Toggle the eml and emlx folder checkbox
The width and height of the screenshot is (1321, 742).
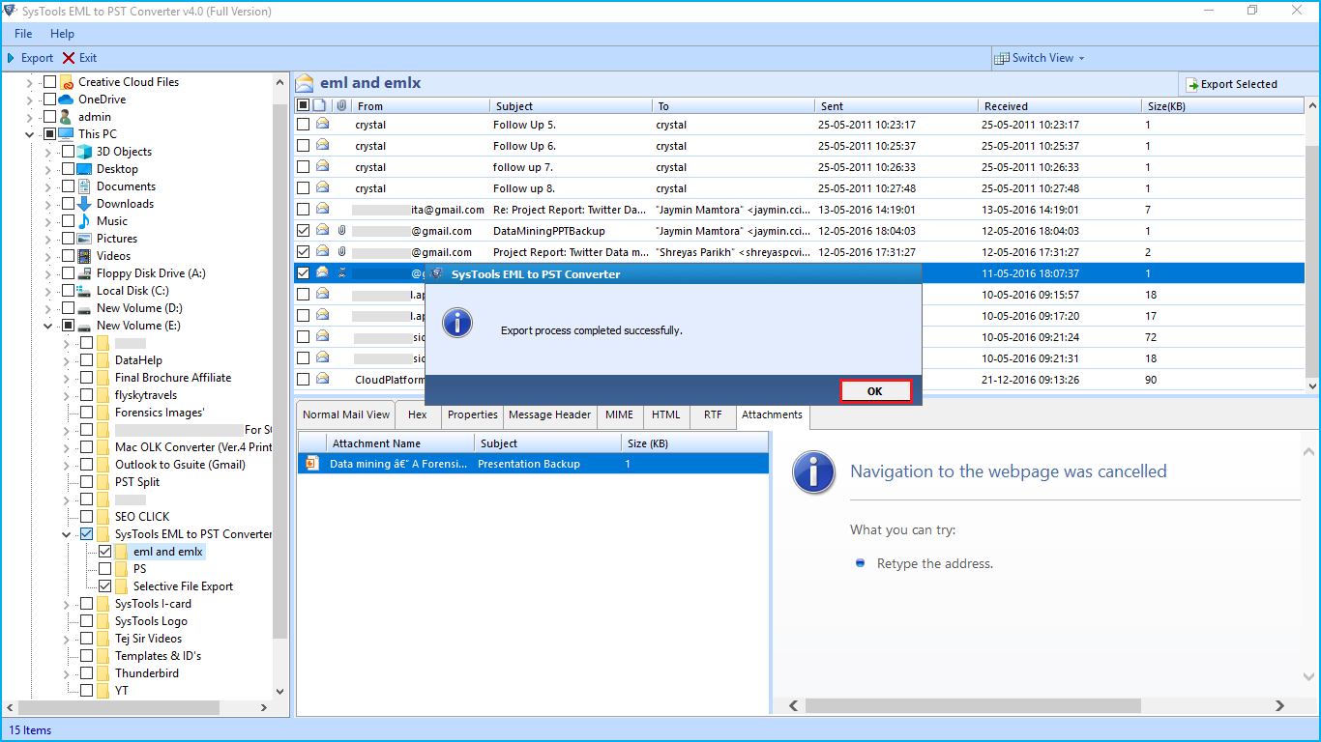(105, 552)
